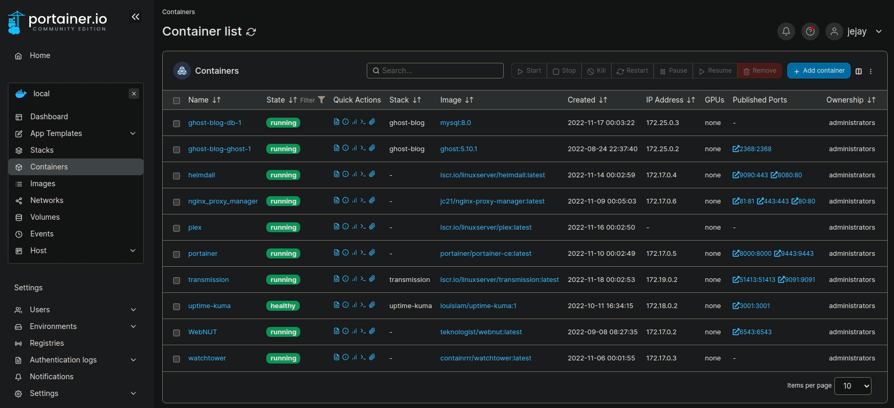The width and height of the screenshot is (894, 408).
Task: Click attach icon for watchtower container
Action: [372, 357]
